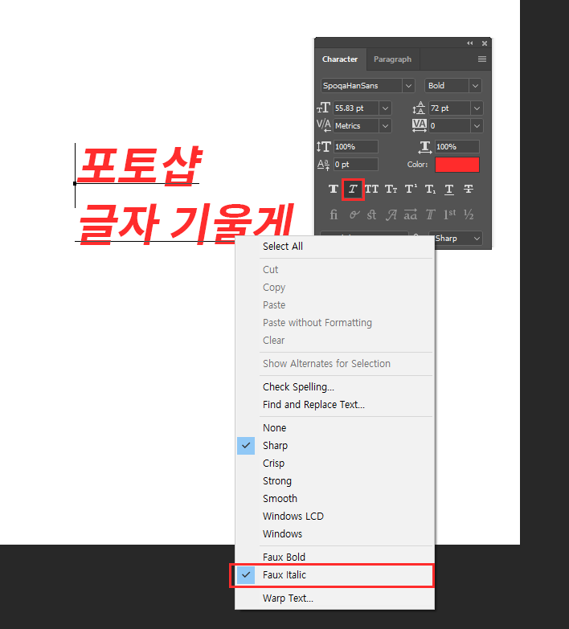Toggle Underline text style
Viewport: 569px width, 629px height.
[449, 190]
